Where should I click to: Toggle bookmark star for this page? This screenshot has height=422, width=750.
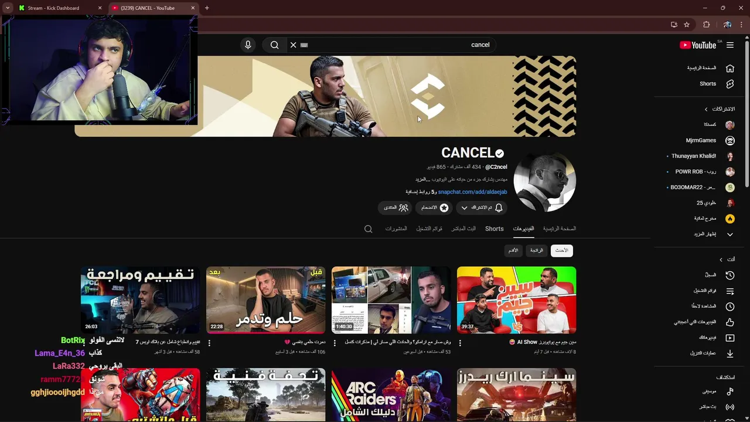tap(687, 25)
